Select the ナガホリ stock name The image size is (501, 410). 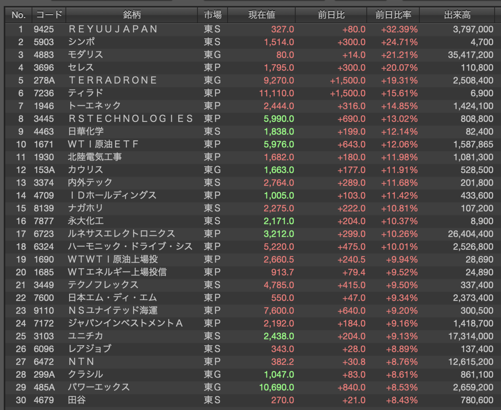(x=86, y=208)
